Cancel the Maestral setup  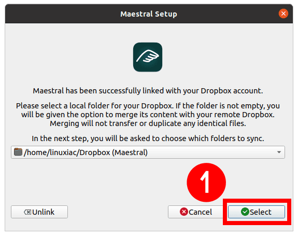tap(196, 212)
